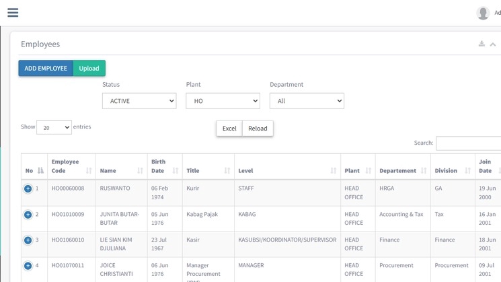Screen dimensions: 501x282
Task: Focus the Search input field
Action: [469, 143]
